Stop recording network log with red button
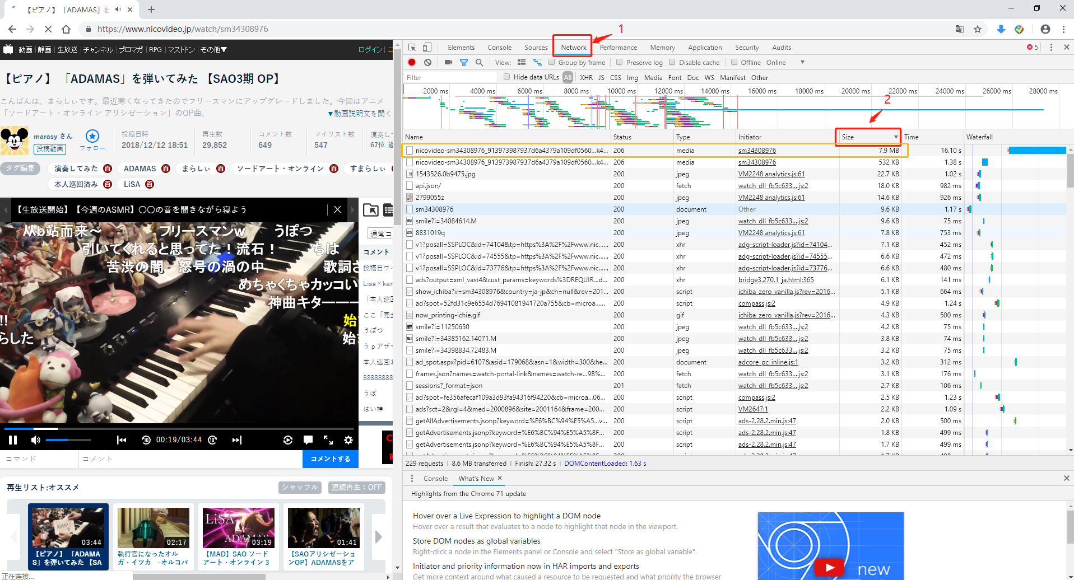Screen dimensions: 1074x580 (412, 62)
